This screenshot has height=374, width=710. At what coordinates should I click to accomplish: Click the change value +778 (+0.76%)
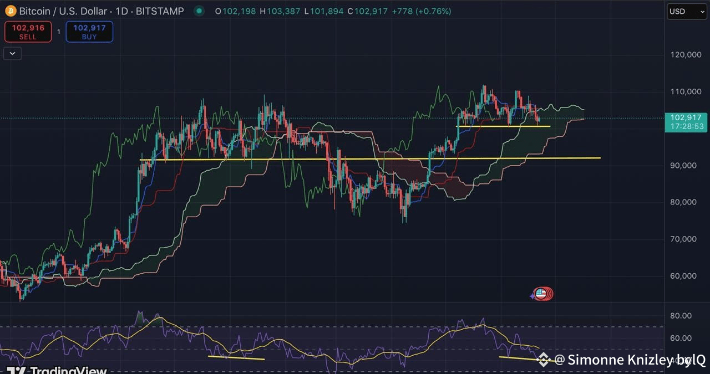click(421, 11)
